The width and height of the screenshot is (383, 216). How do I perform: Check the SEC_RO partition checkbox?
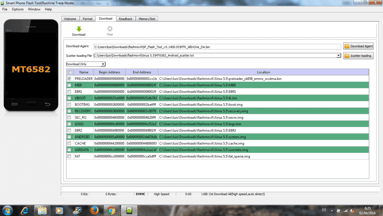coord(69,118)
